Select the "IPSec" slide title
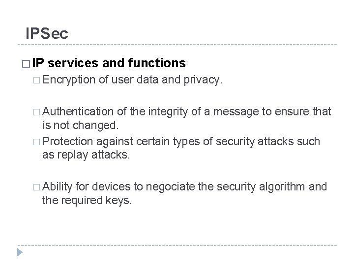Screen dimensions: 354x265 [x=47, y=33]
